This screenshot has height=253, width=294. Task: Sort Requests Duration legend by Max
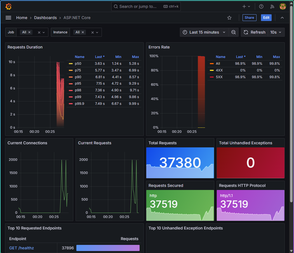[x=135, y=57]
